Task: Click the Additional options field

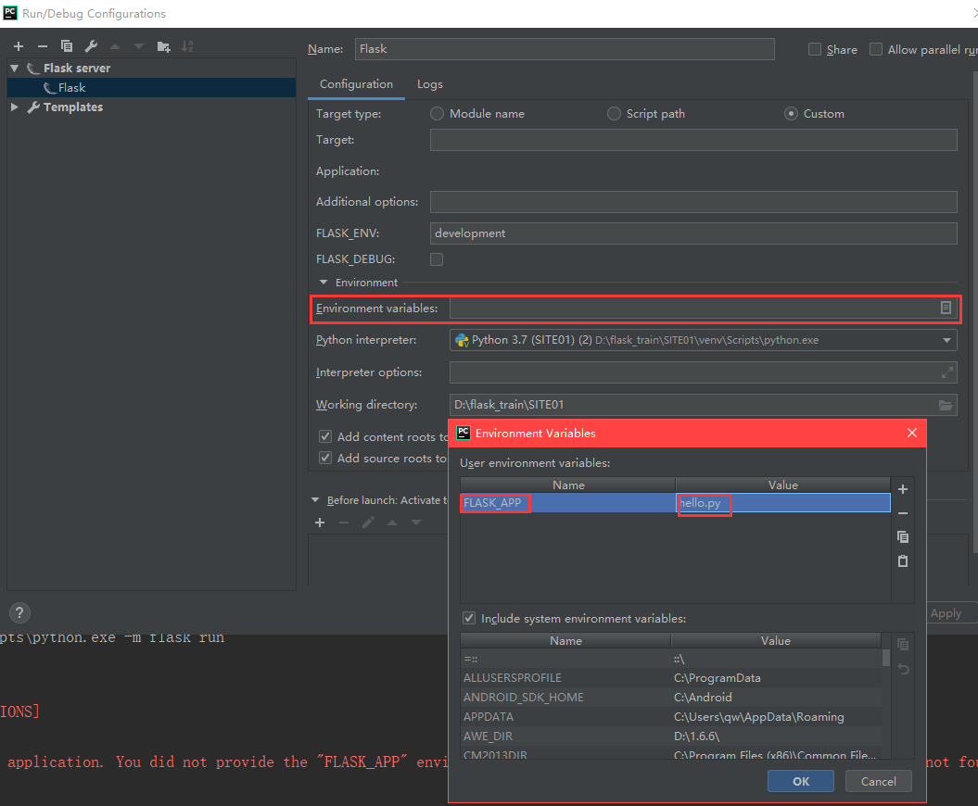Action: pyautogui.click(x=693, y=202)
